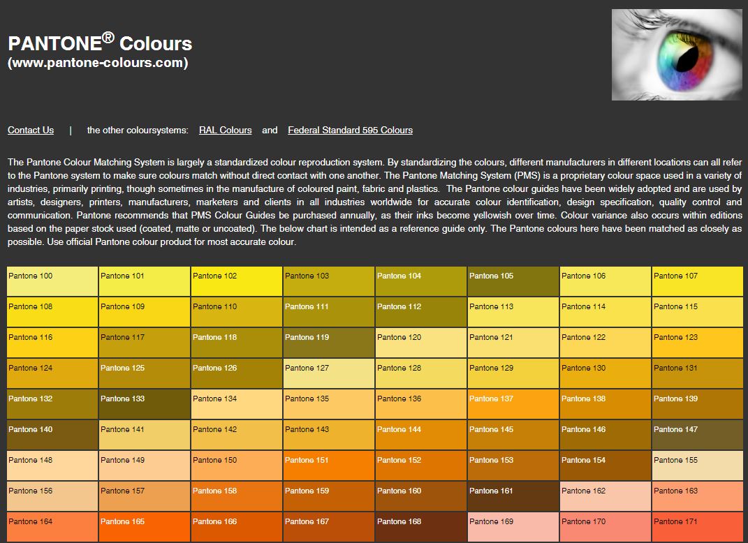
Task: Pick the Pantone 127 swatch
Action: pyautogui.click(x=329, y=373)
